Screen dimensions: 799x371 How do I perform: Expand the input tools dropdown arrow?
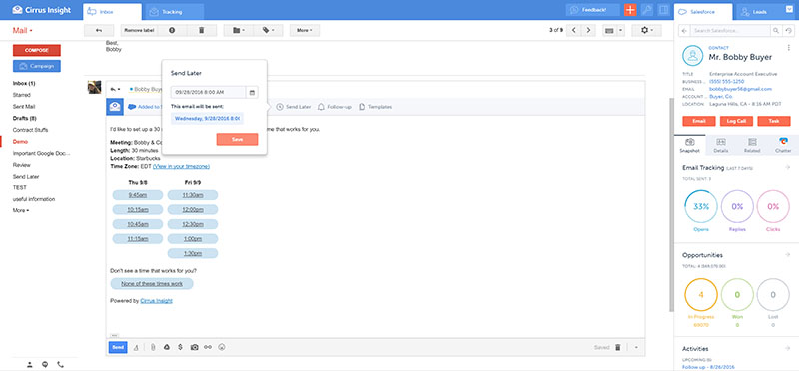620,31
